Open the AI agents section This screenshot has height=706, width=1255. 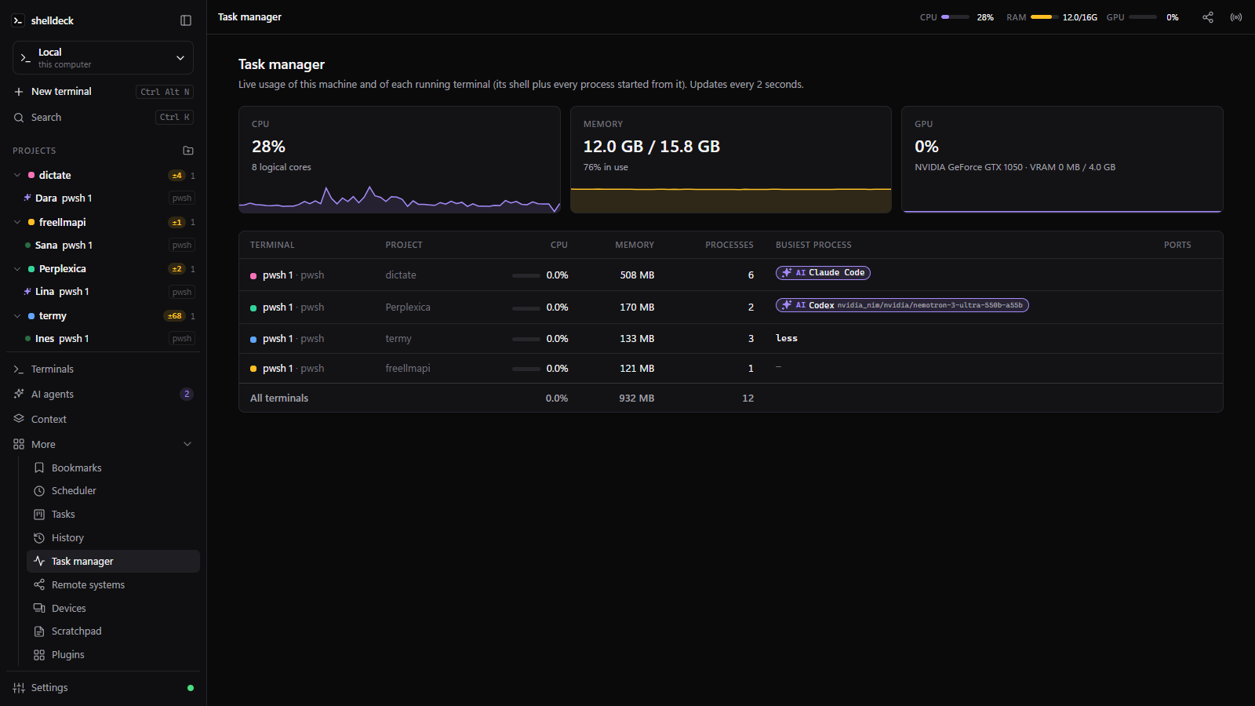[x=103, y=394]
